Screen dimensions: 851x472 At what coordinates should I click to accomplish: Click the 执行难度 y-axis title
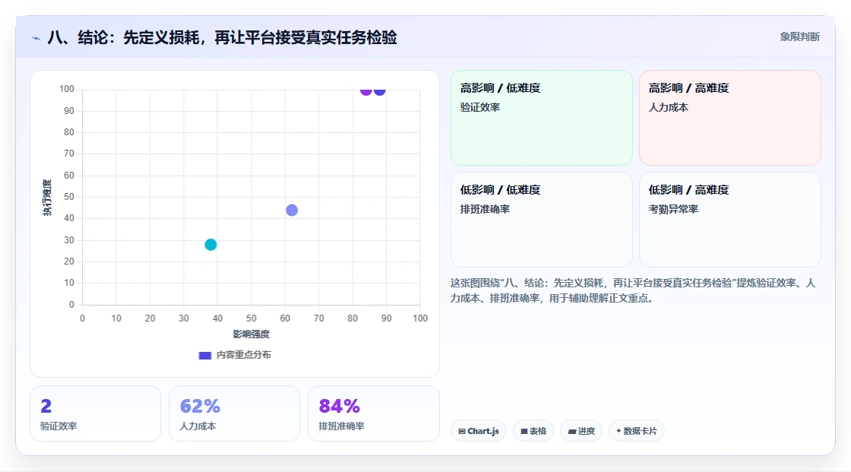click(x=47, y=198)
